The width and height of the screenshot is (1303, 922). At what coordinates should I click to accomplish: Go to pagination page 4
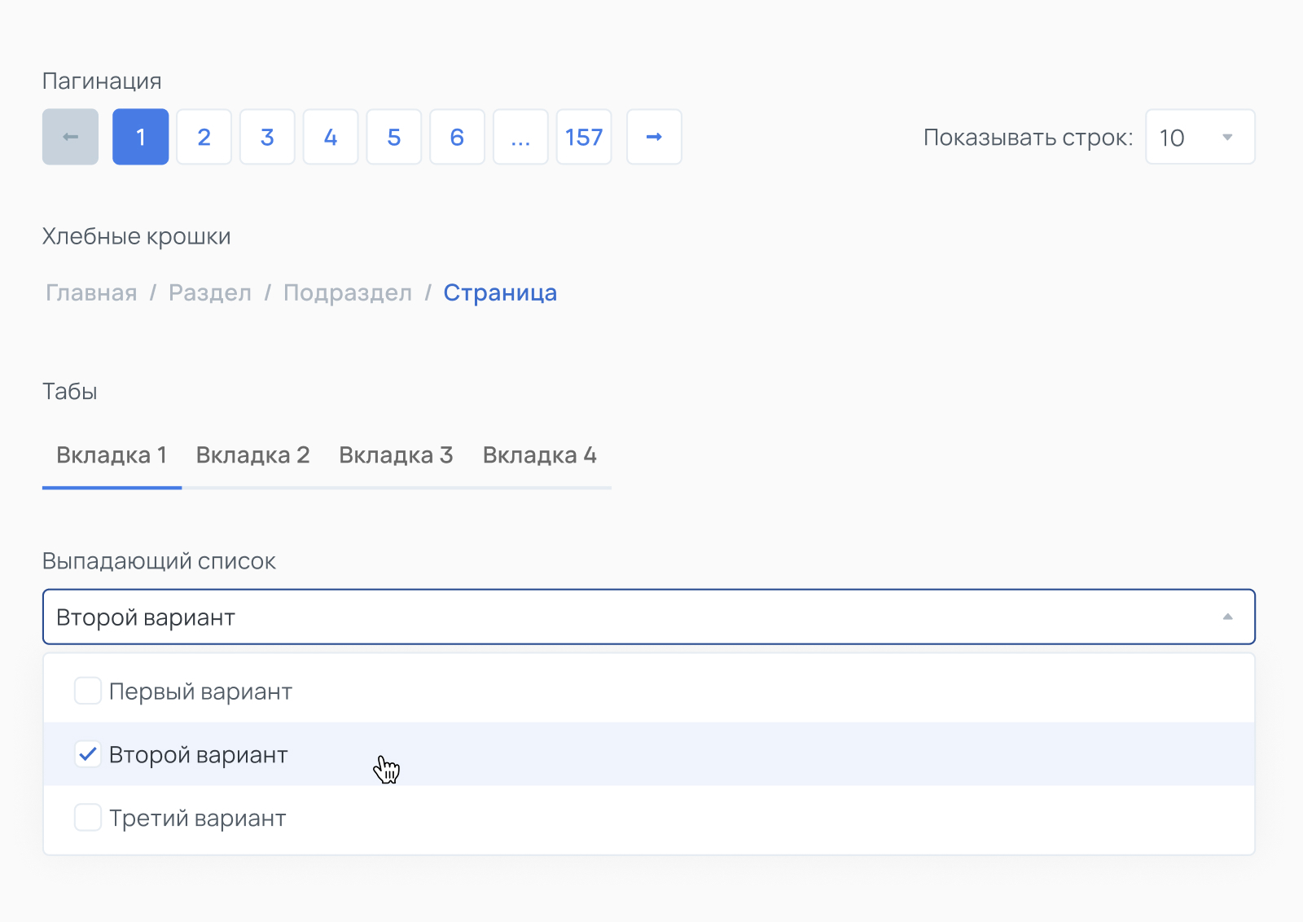click(x=331, y=137)
